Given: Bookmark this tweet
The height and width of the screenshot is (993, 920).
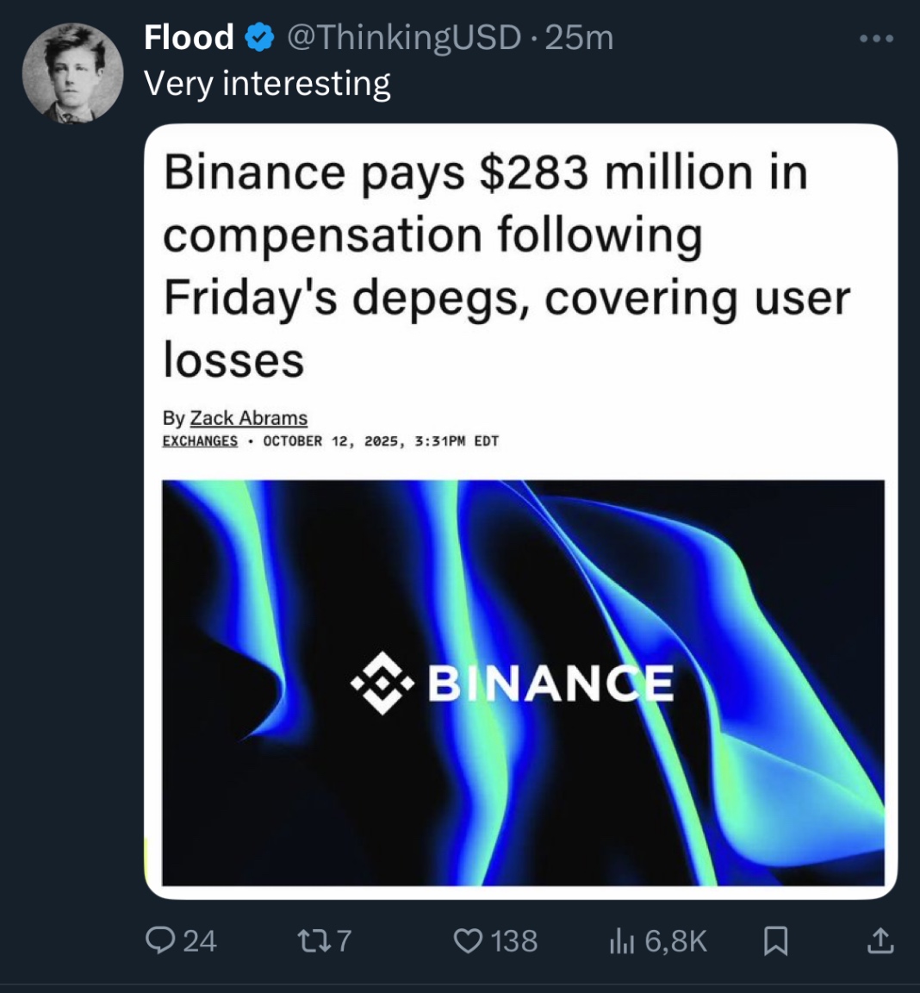Looking at the screenshot, I should point(775,940).
